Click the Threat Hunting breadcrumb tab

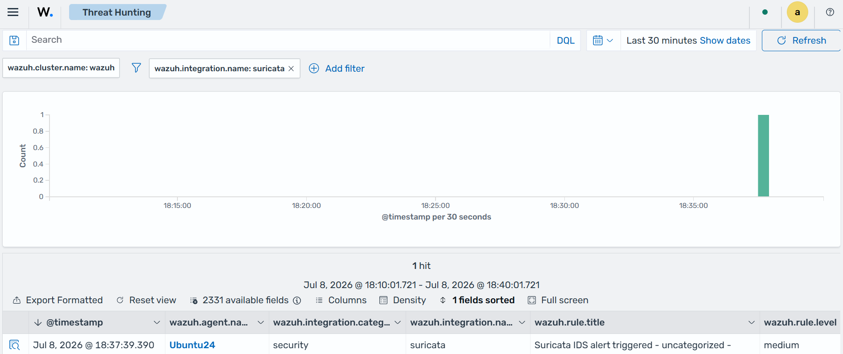click(x=117, y=12)
